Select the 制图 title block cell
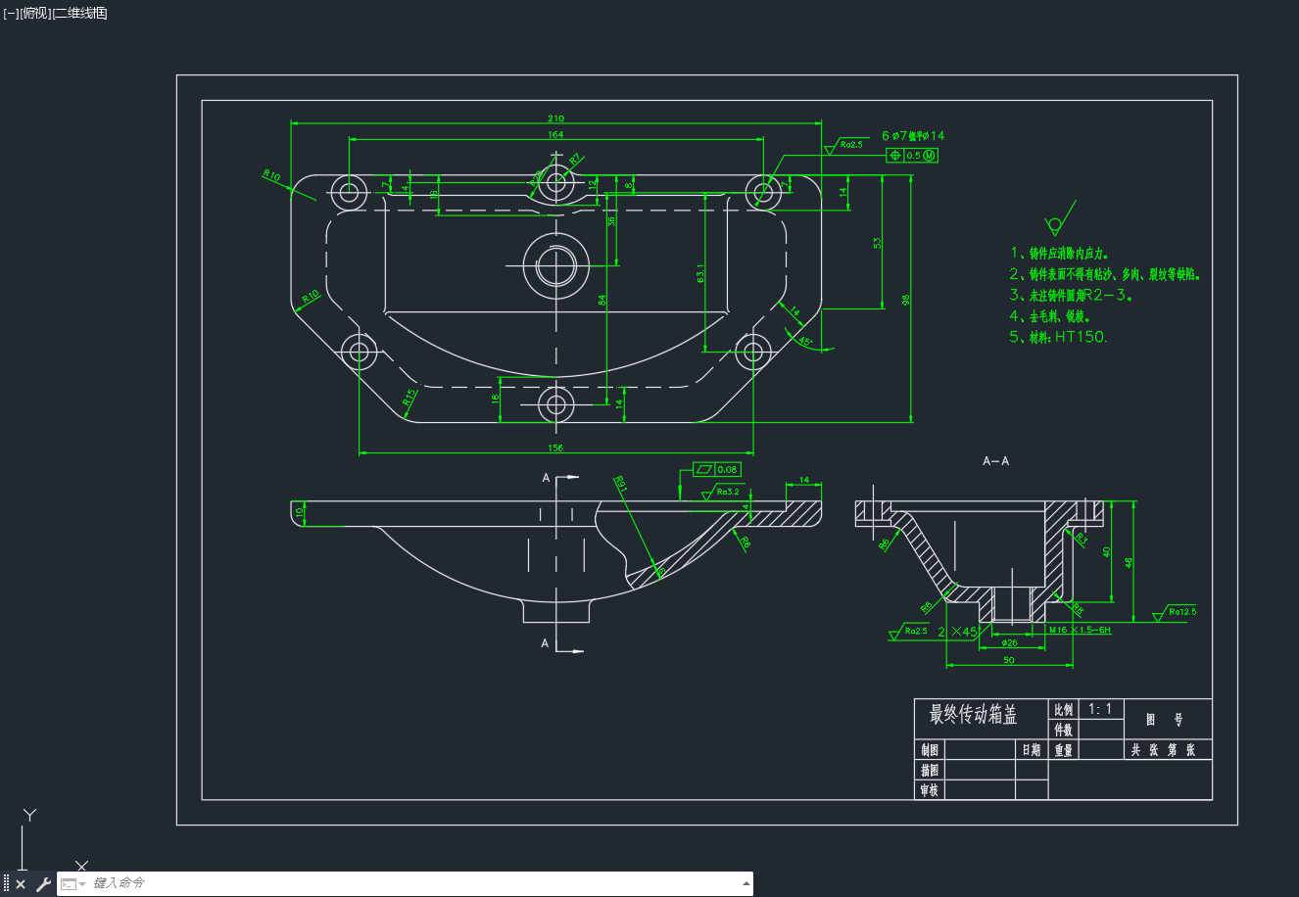 930,750
